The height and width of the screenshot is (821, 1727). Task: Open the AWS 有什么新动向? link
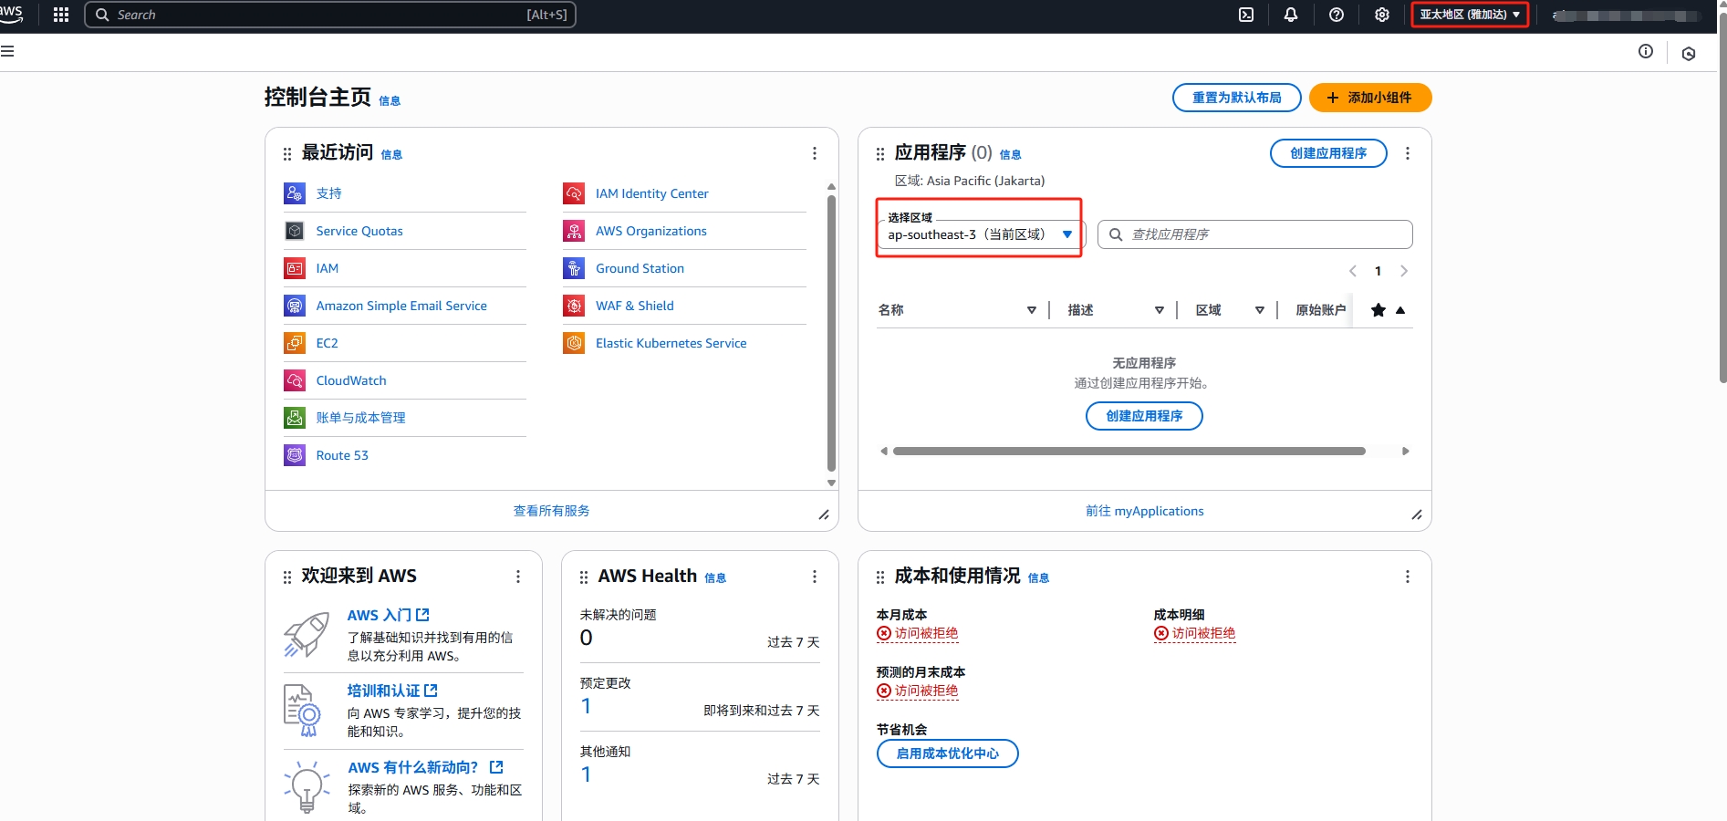tap(425, 768)
